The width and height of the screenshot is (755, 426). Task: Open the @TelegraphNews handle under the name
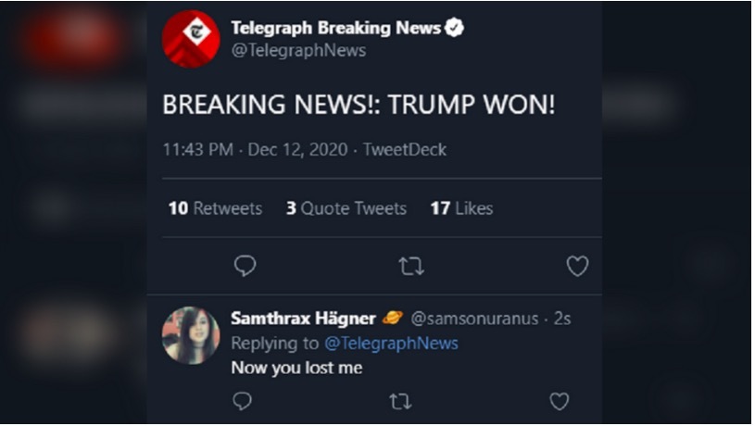[x=298, y=51]
